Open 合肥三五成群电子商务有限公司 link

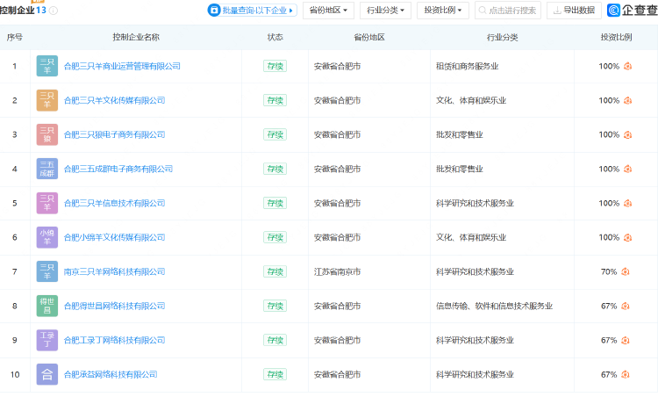coord(118,169)
